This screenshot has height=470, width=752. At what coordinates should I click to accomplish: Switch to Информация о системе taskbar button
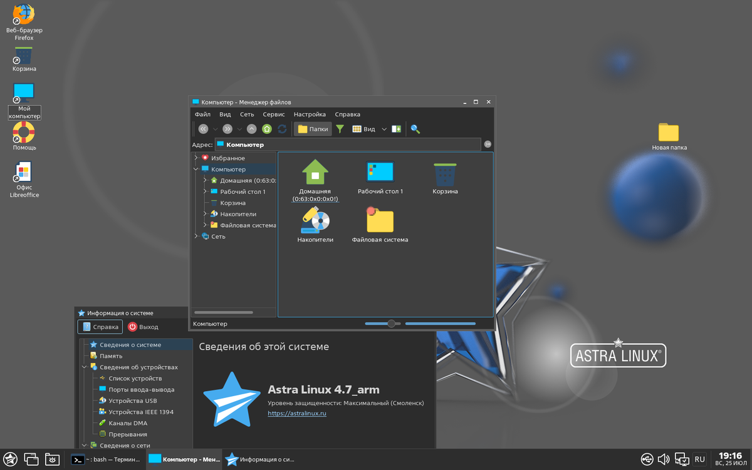pos(260,459)
